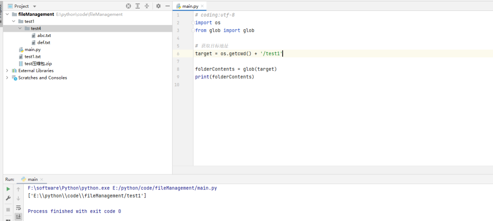Select abc.txt in the project tree
Viewport: 493px width, 221px height.
click(x=44, y=36)
